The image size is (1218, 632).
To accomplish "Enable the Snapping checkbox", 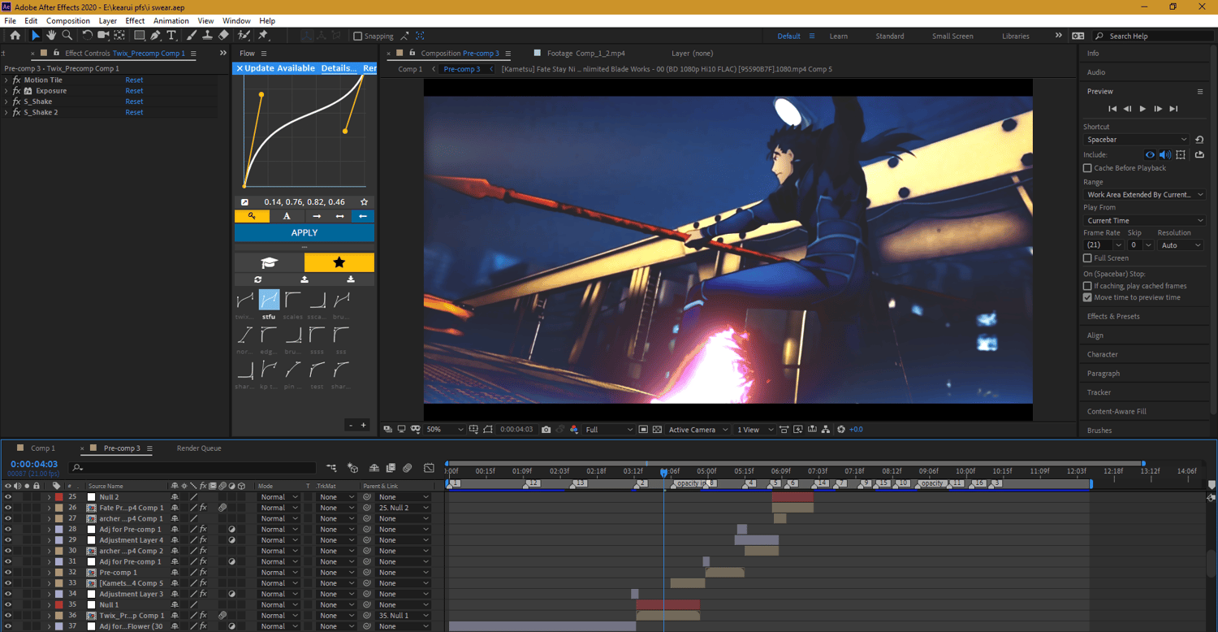I will pos(358,37).
